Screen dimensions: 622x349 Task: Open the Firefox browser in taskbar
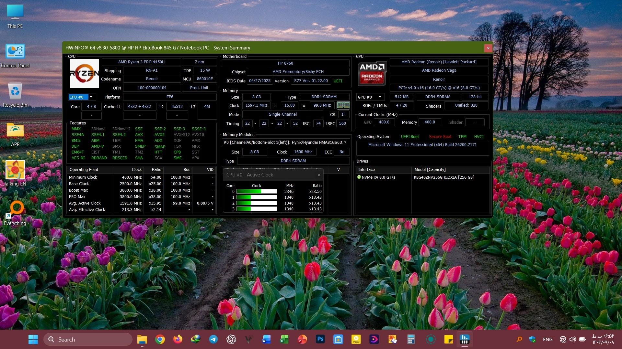coord(178,339)
